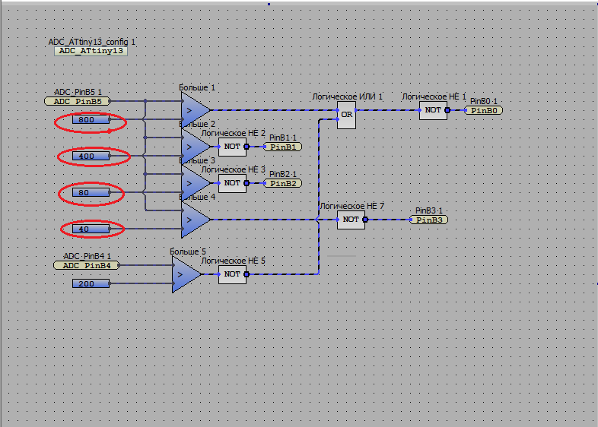The width and height of the screenshot is (598, 427).
Task: Select the Больше 1 comparator triangle
Action: tap(192, 109)
